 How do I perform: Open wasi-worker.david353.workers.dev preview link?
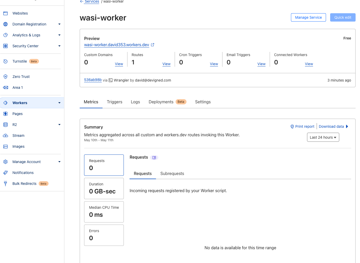point(117,45)
